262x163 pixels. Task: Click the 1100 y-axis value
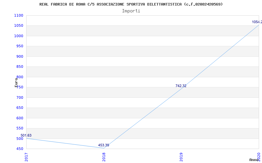(19, 15)
